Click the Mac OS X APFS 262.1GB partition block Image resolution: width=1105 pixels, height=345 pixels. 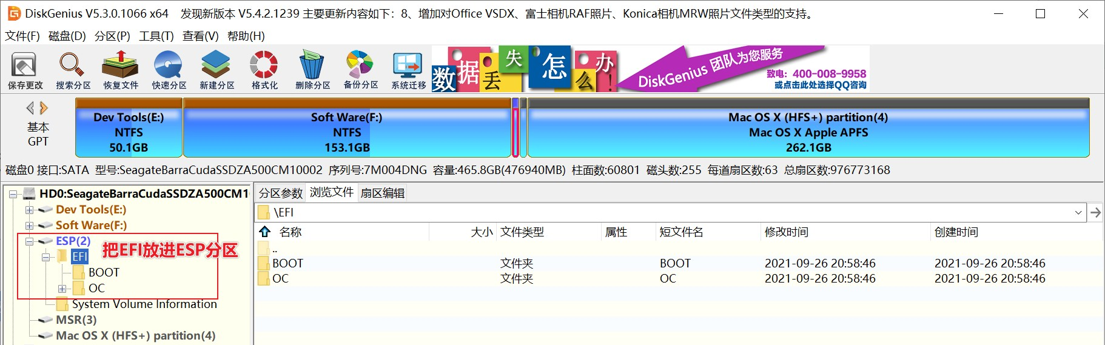tap(808, 129)
